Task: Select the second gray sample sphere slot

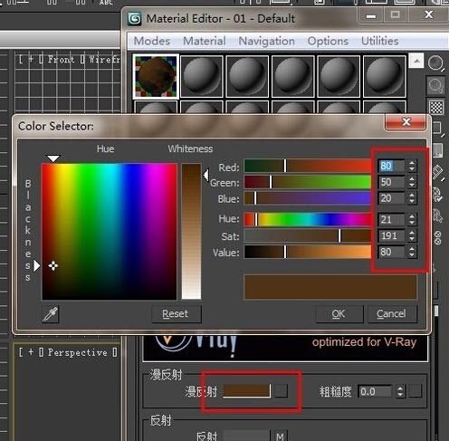Action: click(x=202, y=77)
